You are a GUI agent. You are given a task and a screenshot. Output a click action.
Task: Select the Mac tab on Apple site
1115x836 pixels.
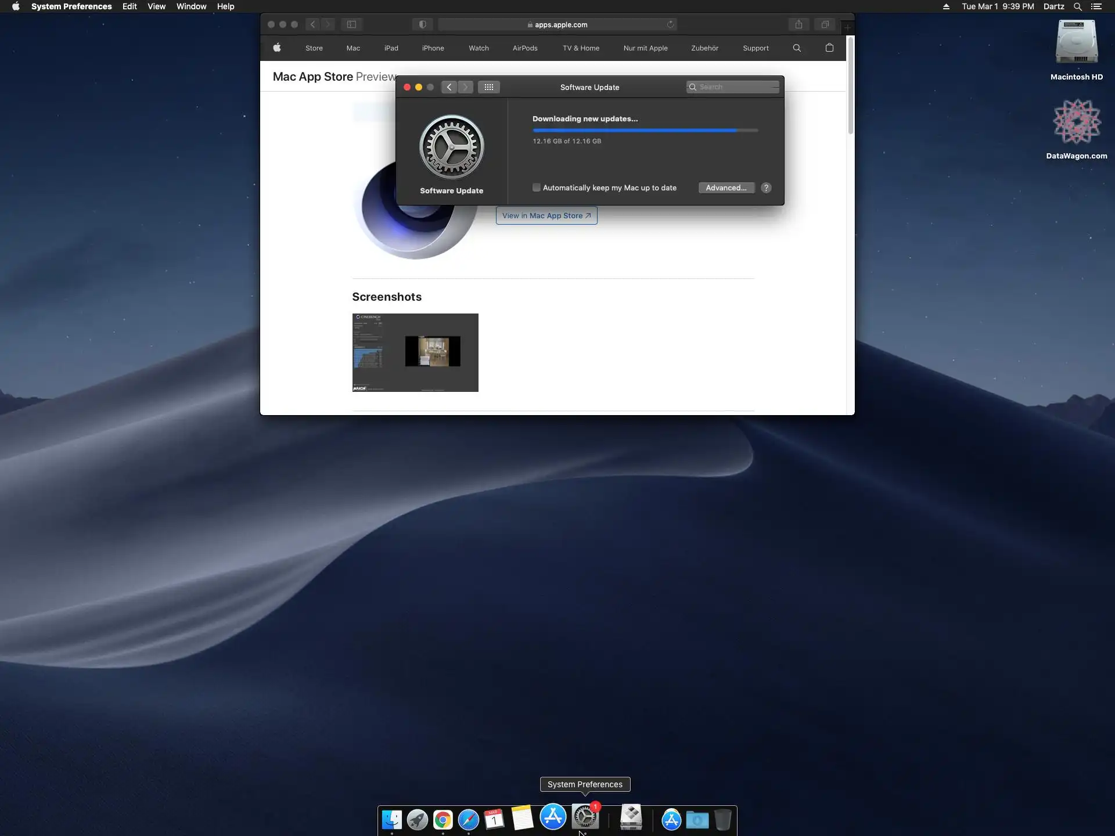coord(353,48)
